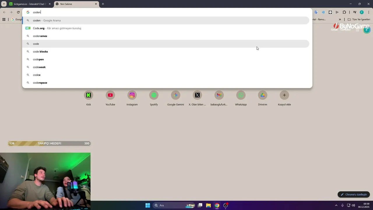The width and height of the screenshot is (373, 210).
Task: Open the WhatsApp shortcut tile
Action: [241, 98]
